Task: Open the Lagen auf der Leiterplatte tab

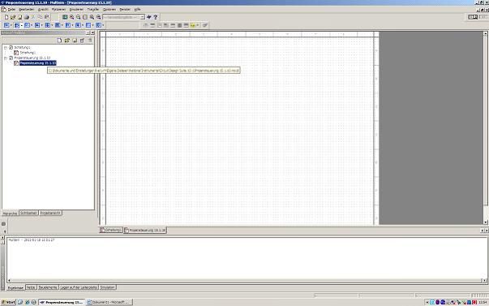Action: tap(79, 287)
